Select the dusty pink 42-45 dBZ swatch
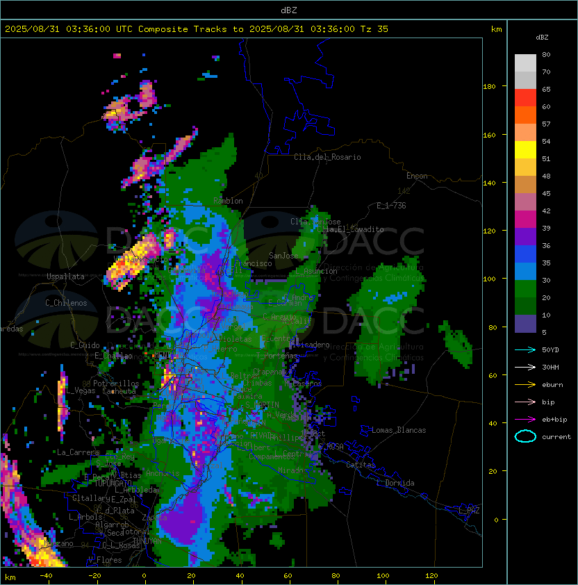This screenshot has height=585, width=578. [x=525, y=202]
